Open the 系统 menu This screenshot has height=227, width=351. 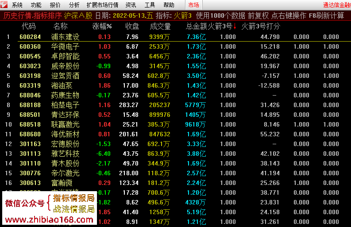(17, 5)
